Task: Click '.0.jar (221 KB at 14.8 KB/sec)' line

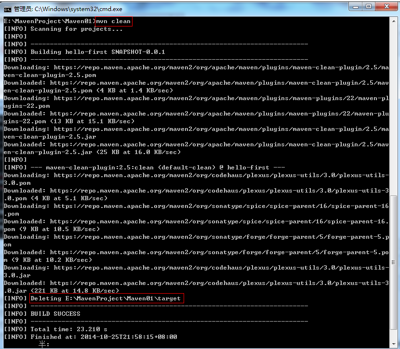Action: point(62,291)
